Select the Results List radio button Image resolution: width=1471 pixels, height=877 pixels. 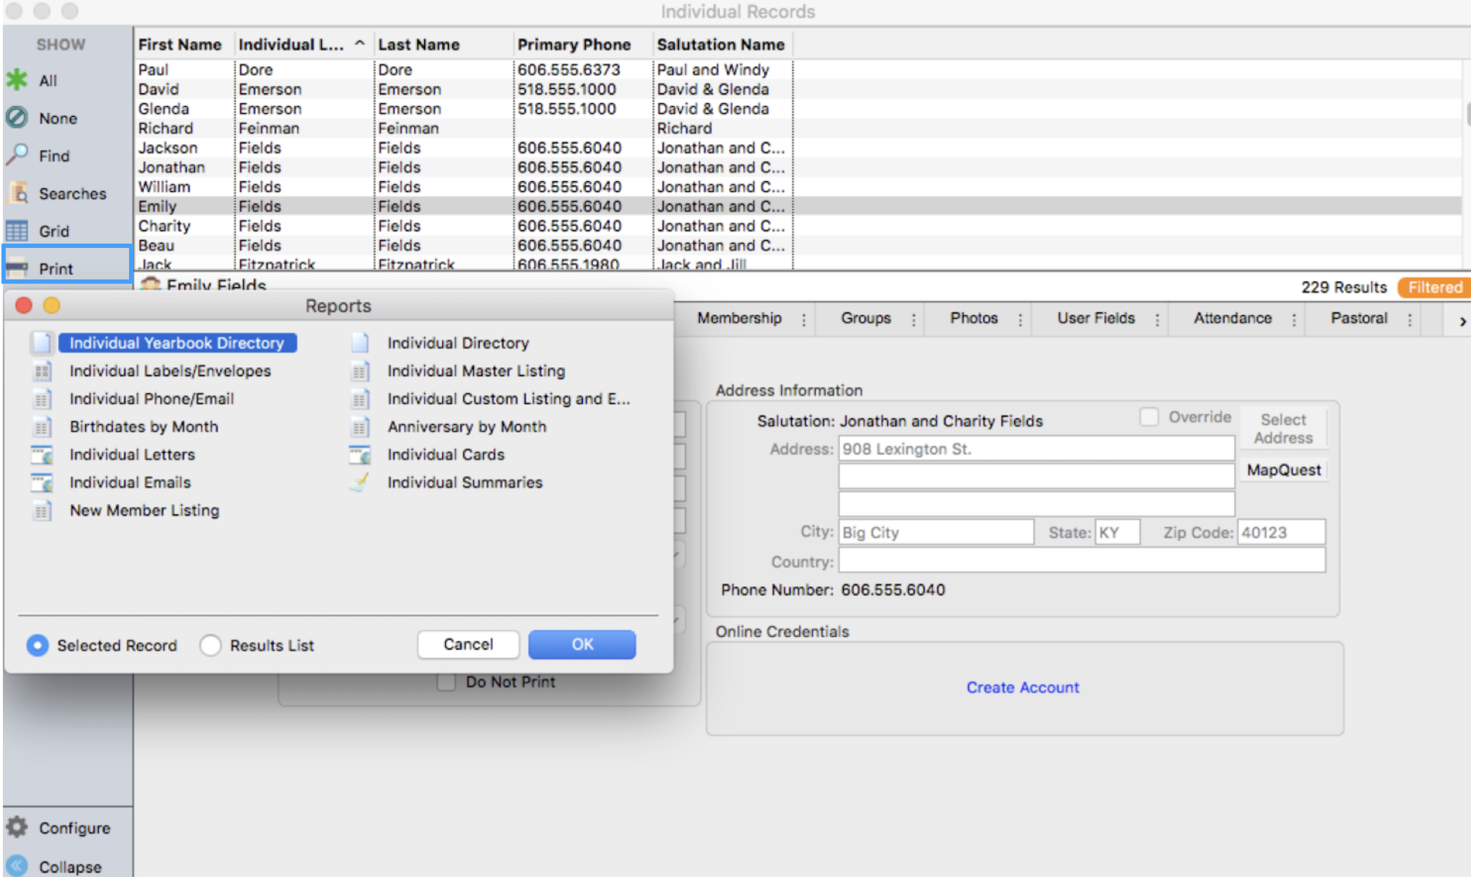coord(210,645)
